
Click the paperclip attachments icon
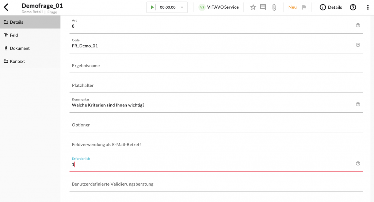(274, 7)
